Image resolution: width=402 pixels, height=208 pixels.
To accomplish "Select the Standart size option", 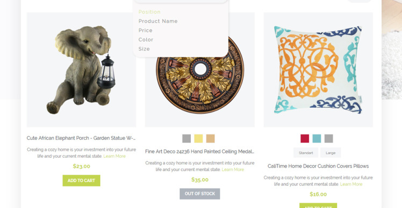I will [x=306, y=153].
